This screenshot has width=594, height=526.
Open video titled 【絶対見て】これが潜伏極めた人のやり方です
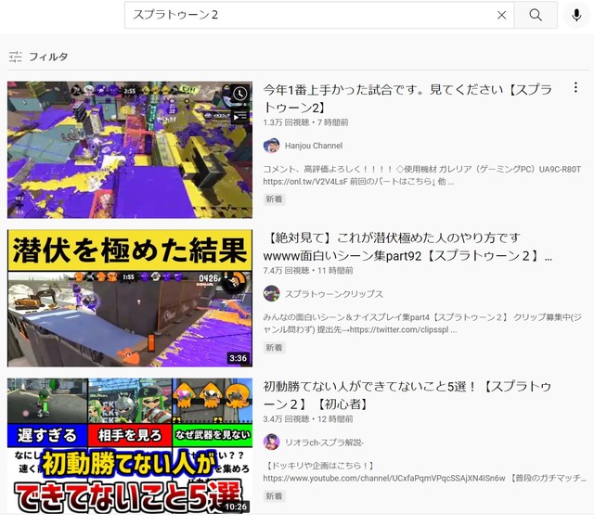click(x=407, y=247)
